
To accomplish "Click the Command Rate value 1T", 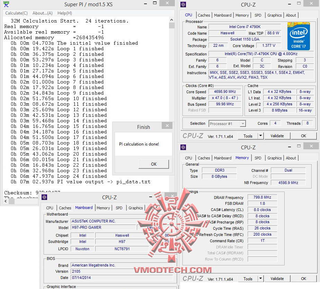I will (x=262, y=240).
